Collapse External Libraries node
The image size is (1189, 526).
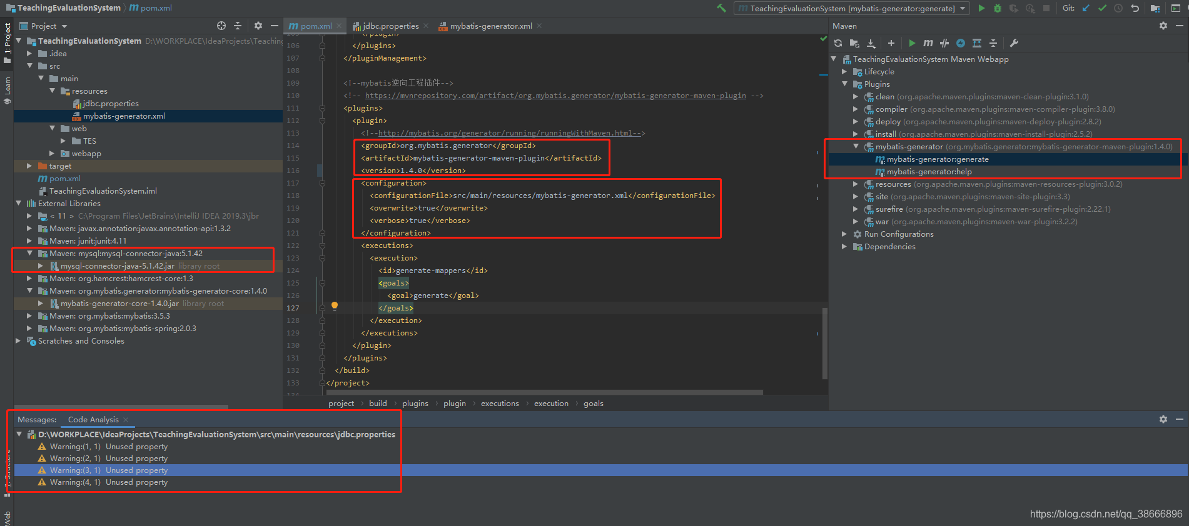(18, 203)
